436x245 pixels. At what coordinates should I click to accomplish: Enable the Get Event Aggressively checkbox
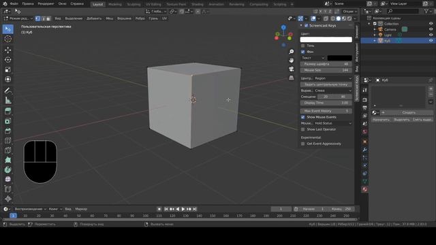[x=302, y=144]
